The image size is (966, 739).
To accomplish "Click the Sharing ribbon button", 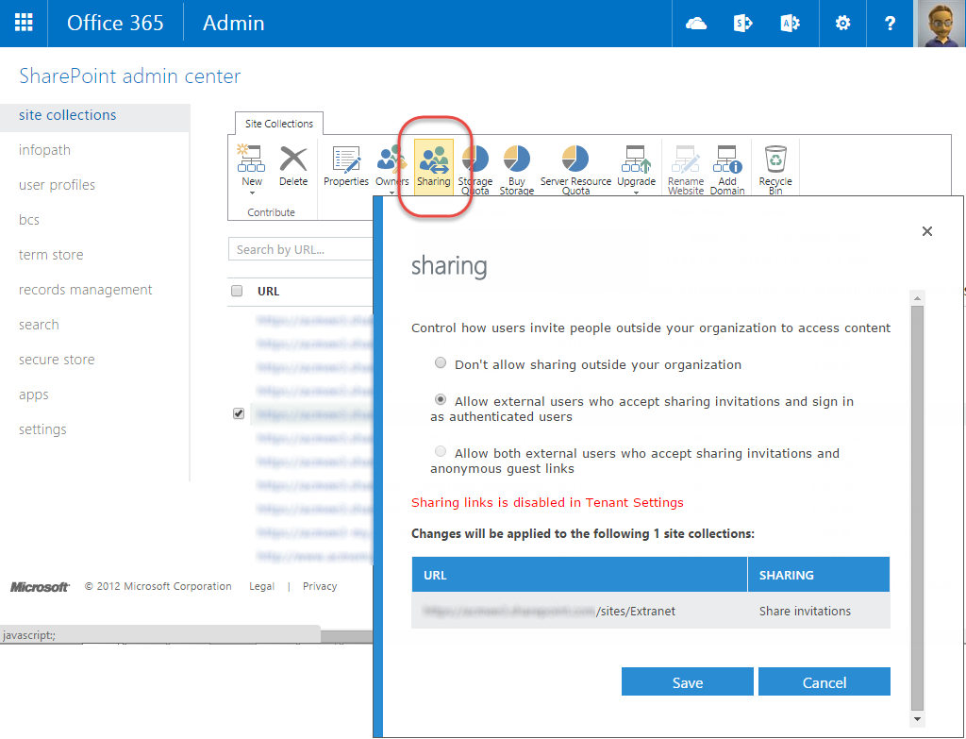I will [434, 166].
